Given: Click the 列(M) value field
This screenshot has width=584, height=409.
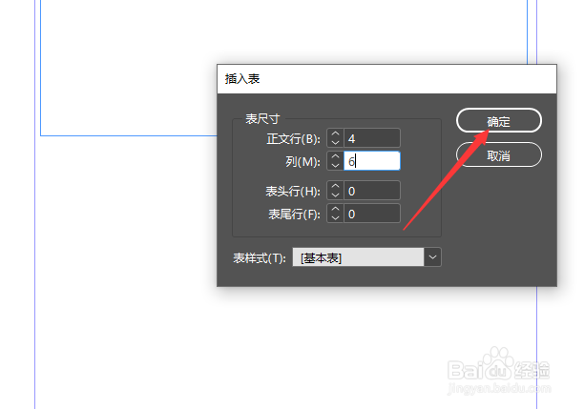Looking at the screenshot, I should pyautogui.click(x=372, y=161).
